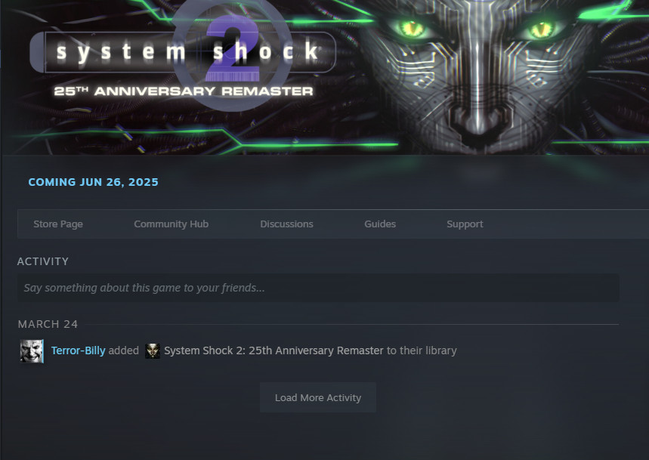The height and width of the screenshot is (460, 649).
Task: Open the Discussions tab
Action: [x=286, y=224]
